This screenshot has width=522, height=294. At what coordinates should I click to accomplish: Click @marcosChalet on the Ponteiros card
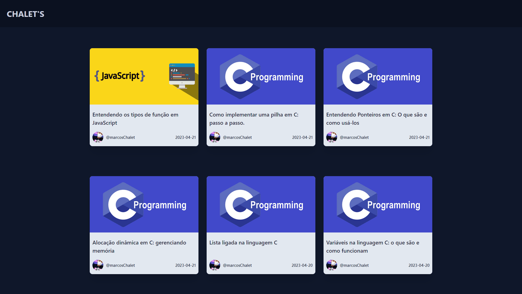tap(354, 137)
